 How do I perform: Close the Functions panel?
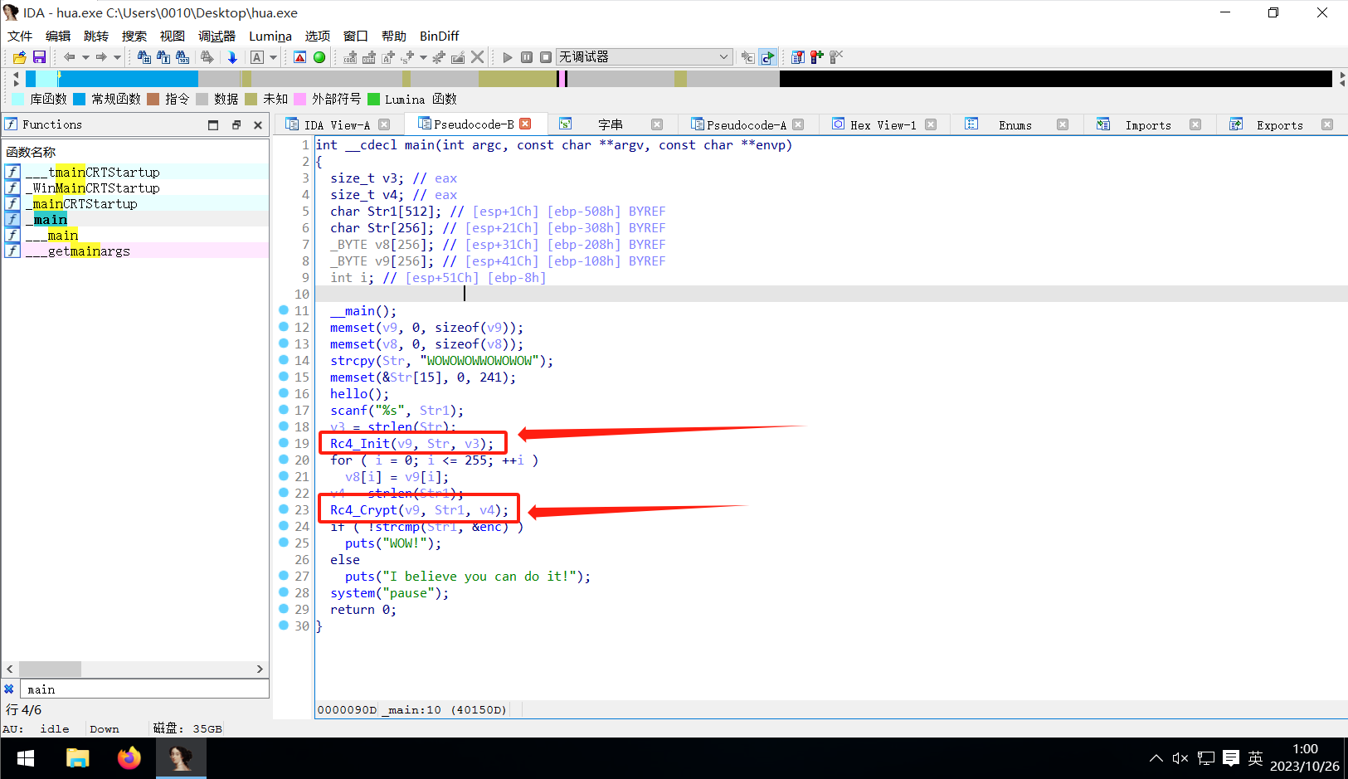coord(258,124)
